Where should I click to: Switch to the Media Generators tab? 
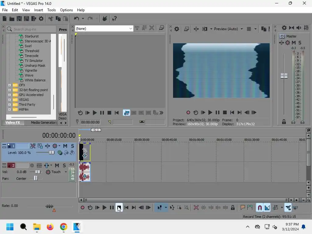[44, 122]
